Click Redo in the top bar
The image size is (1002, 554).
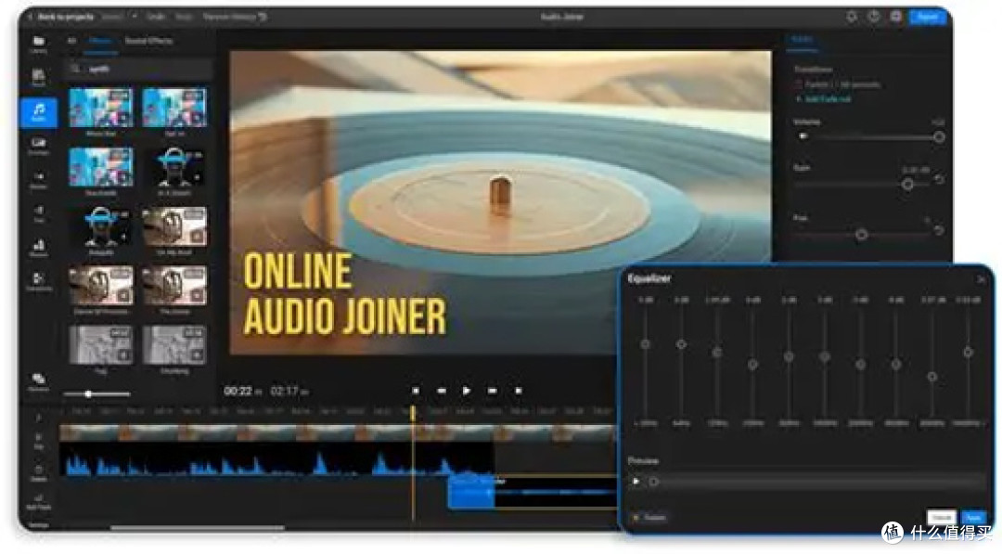point(184,17)
